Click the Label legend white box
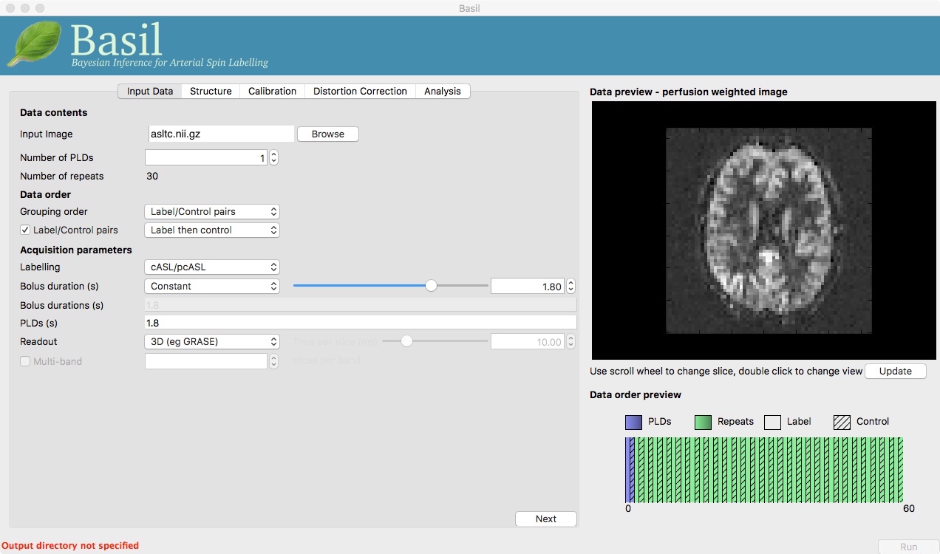Screen dimensions: 940x554 [x=772, y=422]
